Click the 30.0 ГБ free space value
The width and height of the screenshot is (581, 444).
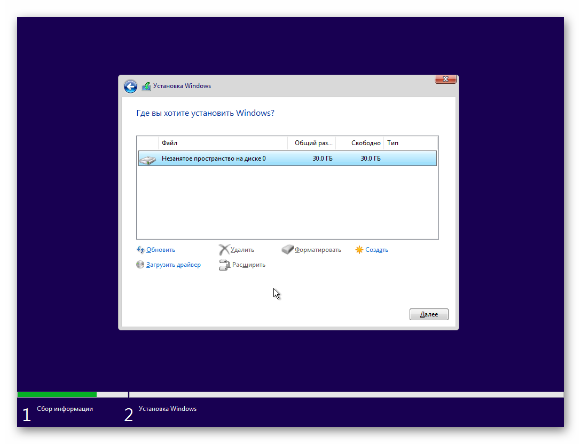[371, 158]
